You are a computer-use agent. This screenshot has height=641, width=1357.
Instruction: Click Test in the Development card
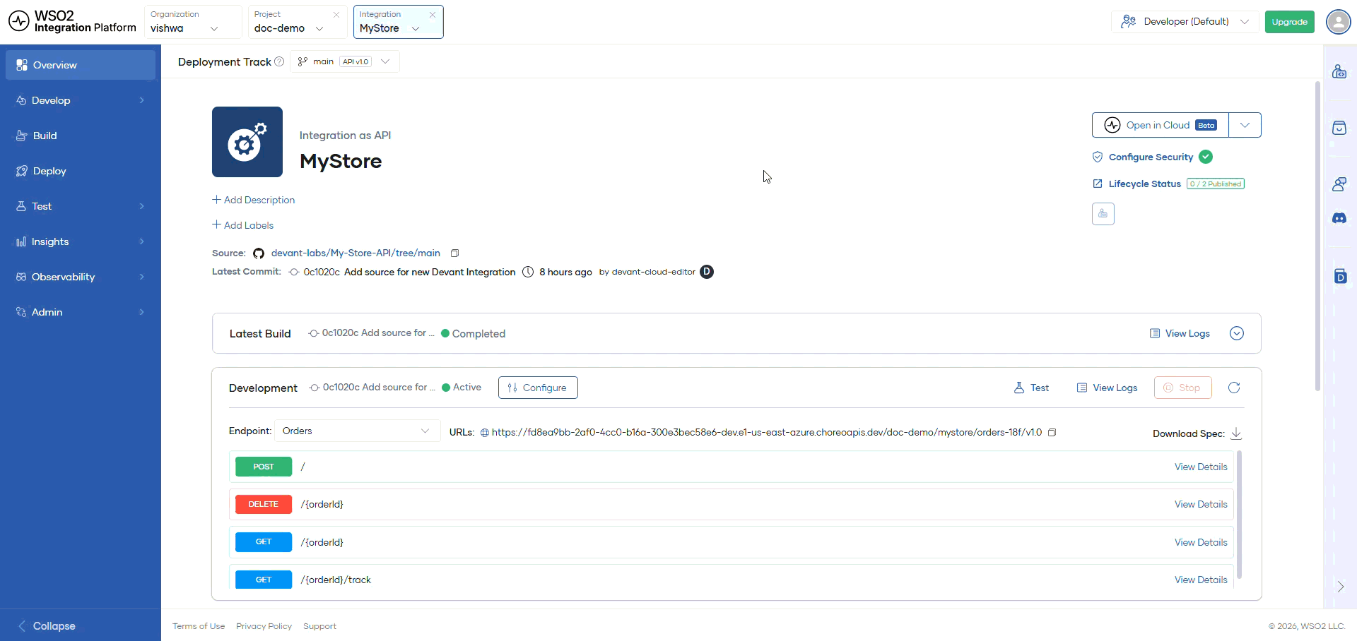[x=1031, y=388]
